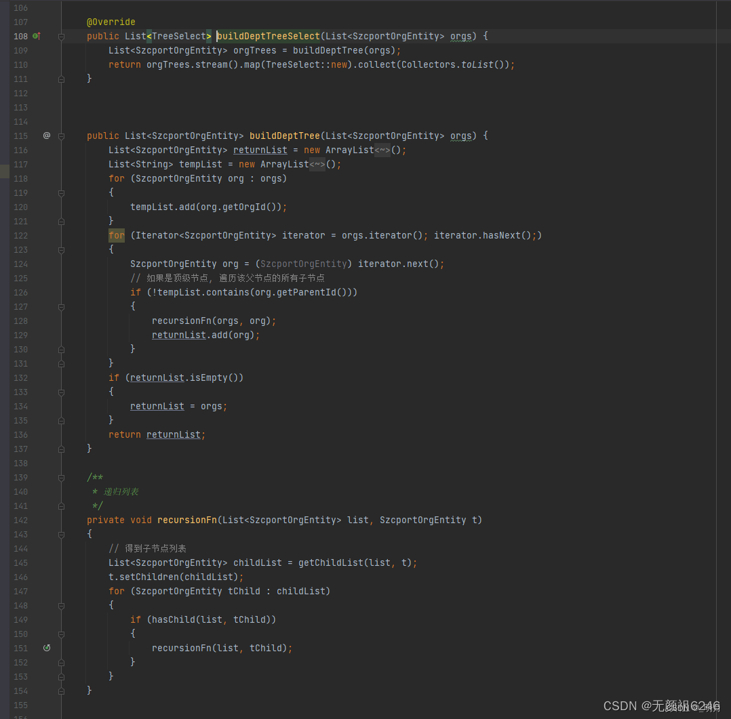Viewport: 731px width, 719px height.
Task: Collapse the tChild loop fold on line 148
Action: pos(61,606)
